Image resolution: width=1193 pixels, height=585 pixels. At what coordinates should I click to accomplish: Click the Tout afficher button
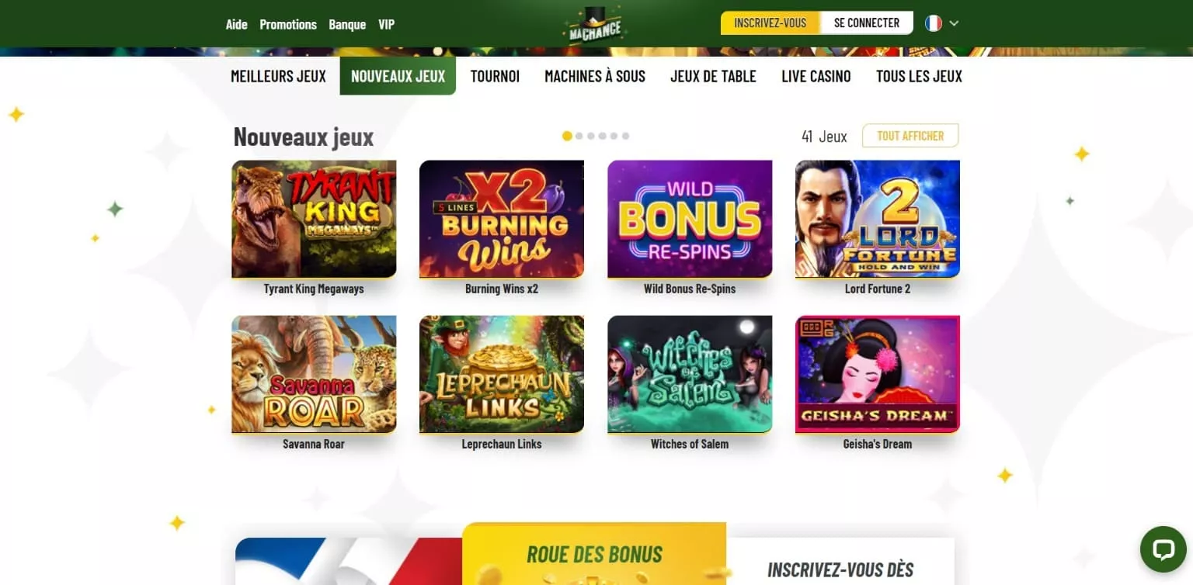(910, 136)
